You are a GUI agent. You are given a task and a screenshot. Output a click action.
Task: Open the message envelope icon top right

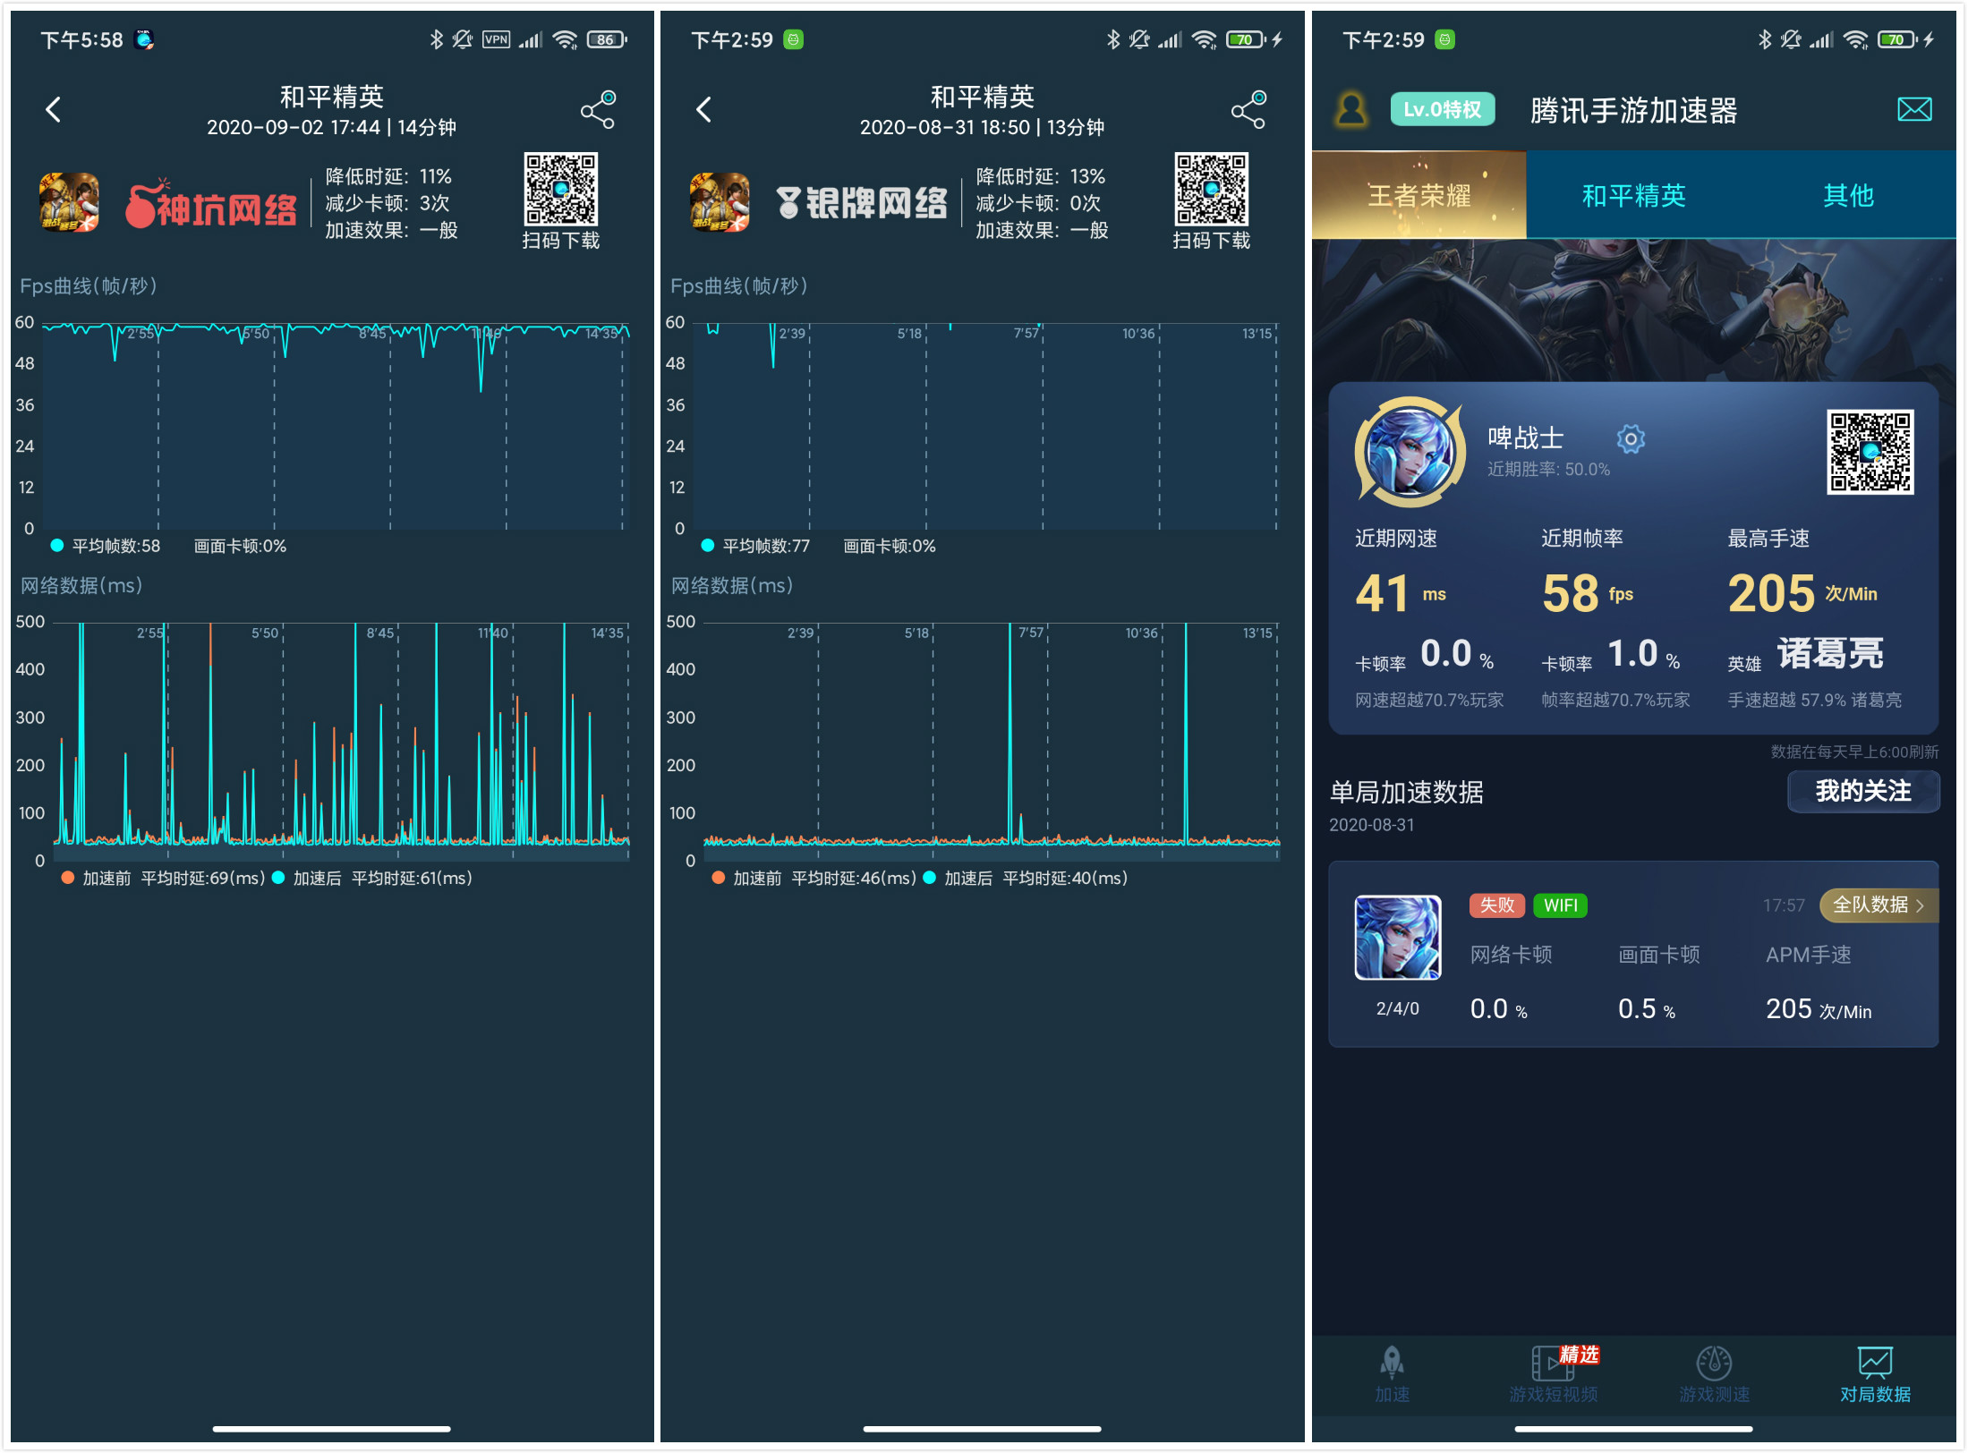click(x=1915, y=108)
